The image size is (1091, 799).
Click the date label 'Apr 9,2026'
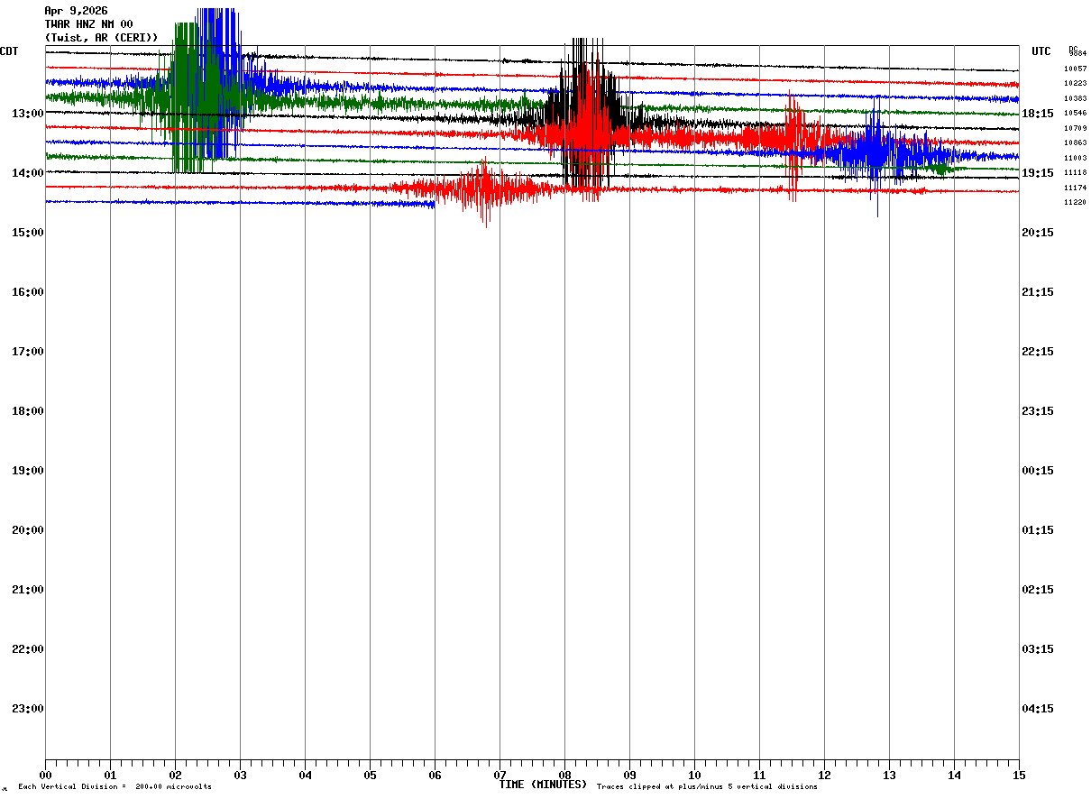click(75, 11)
